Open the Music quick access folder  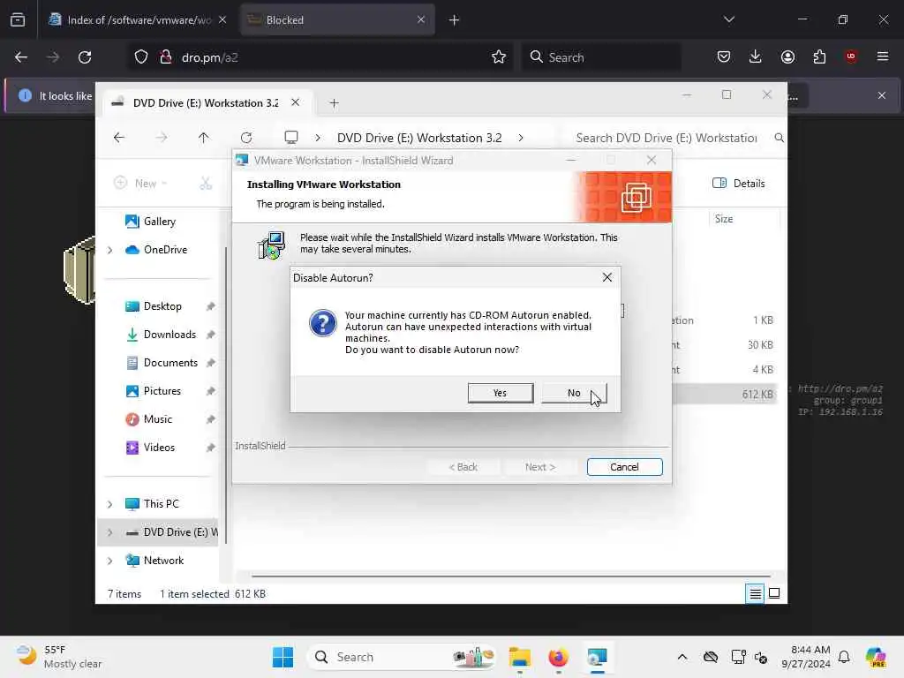coord(158,419)
